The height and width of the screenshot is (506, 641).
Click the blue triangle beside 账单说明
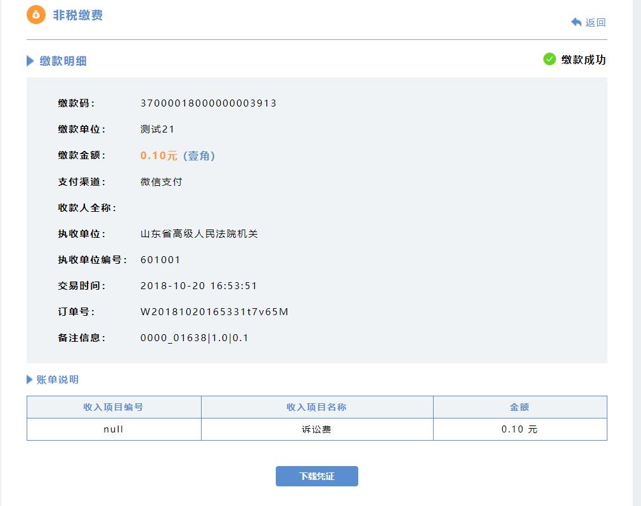point(29,379)
